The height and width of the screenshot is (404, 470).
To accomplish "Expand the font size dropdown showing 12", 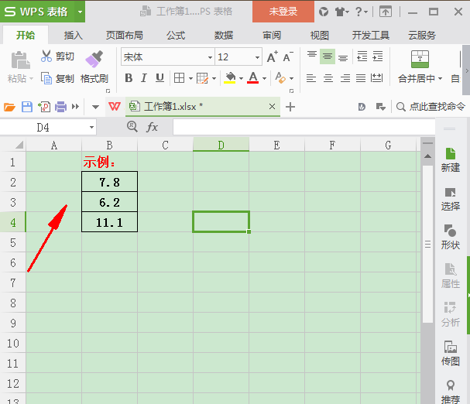I will (x=257, y=57).
